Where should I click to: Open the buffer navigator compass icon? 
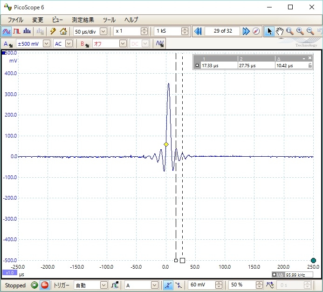coord(256,31)
